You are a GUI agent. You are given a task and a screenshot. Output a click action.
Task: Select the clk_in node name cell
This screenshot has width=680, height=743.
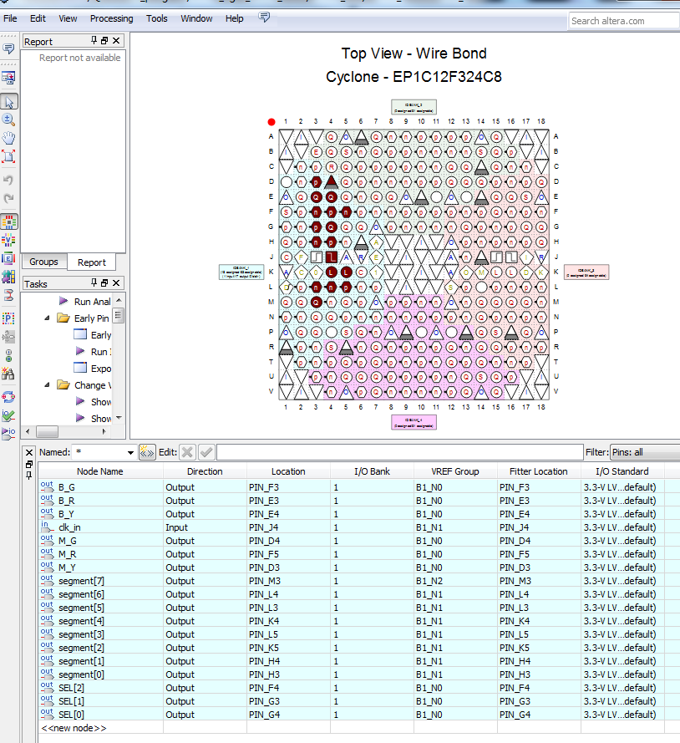(100, 527)
